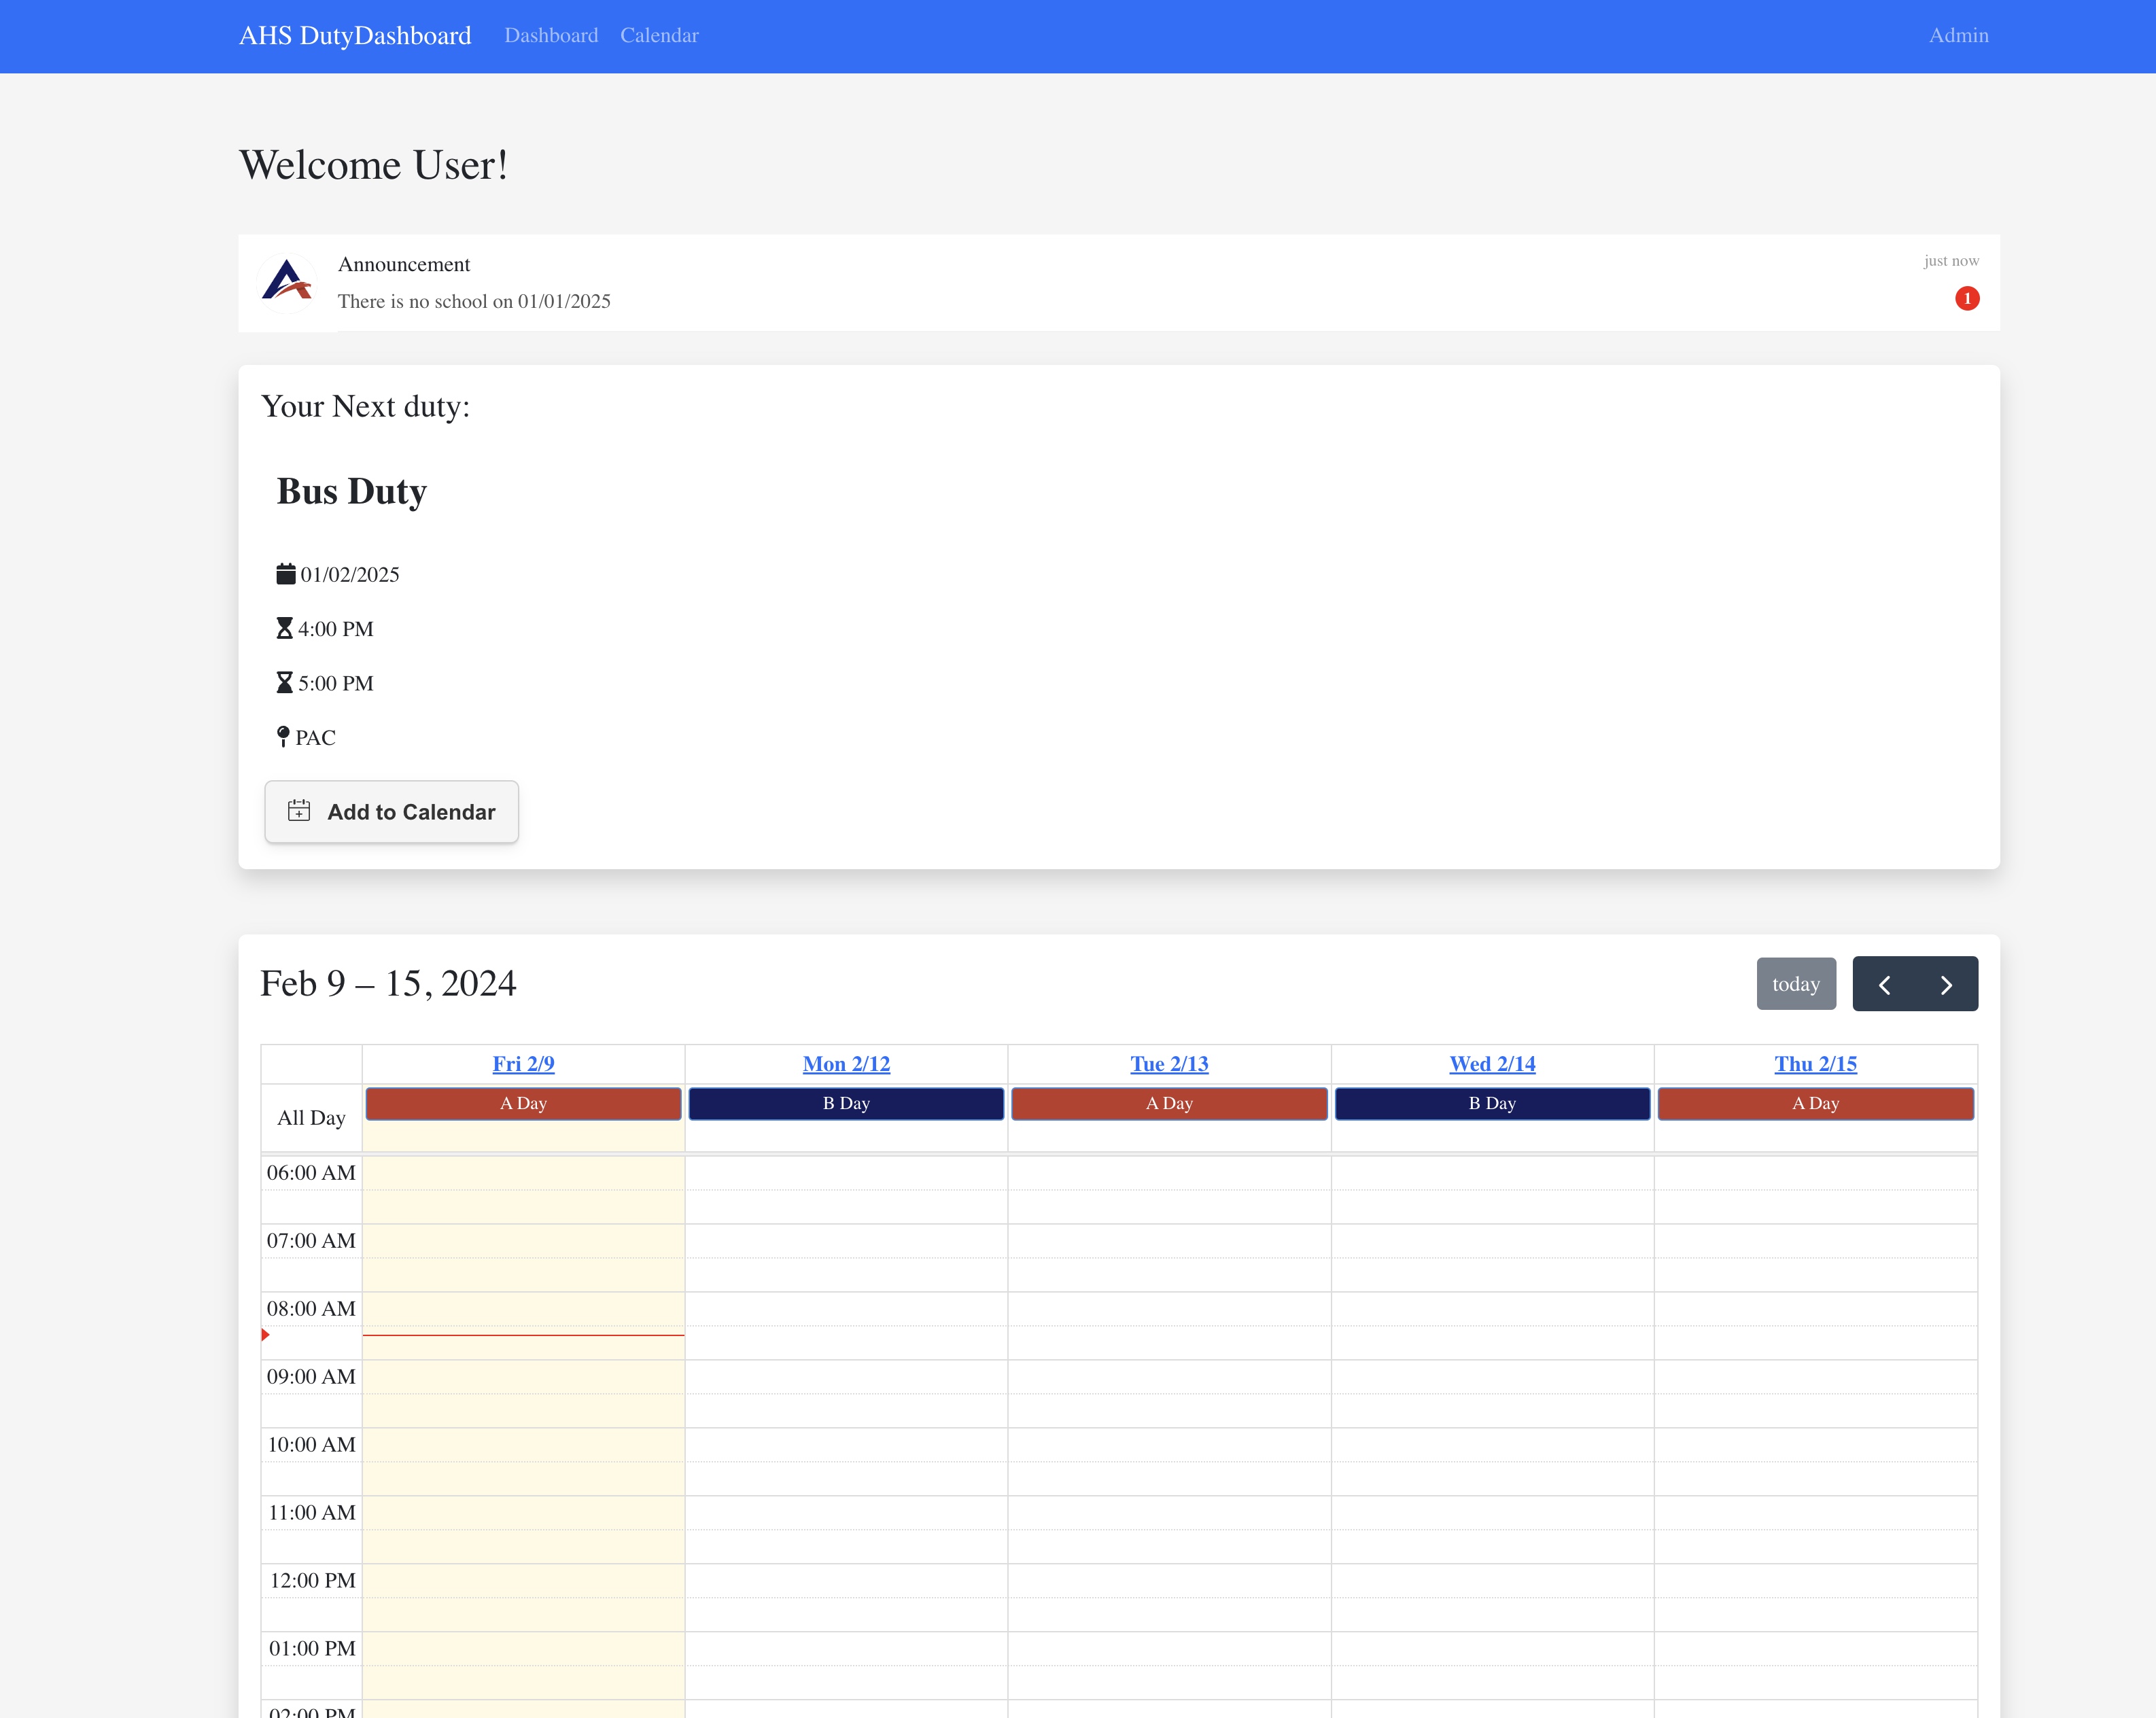Screen dimensions: 2156x1718
Task: Click the red notification badge
Action: click(1966, 299)
